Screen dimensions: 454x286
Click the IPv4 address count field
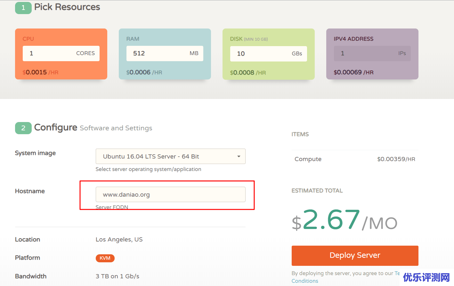tap(372, 53)
